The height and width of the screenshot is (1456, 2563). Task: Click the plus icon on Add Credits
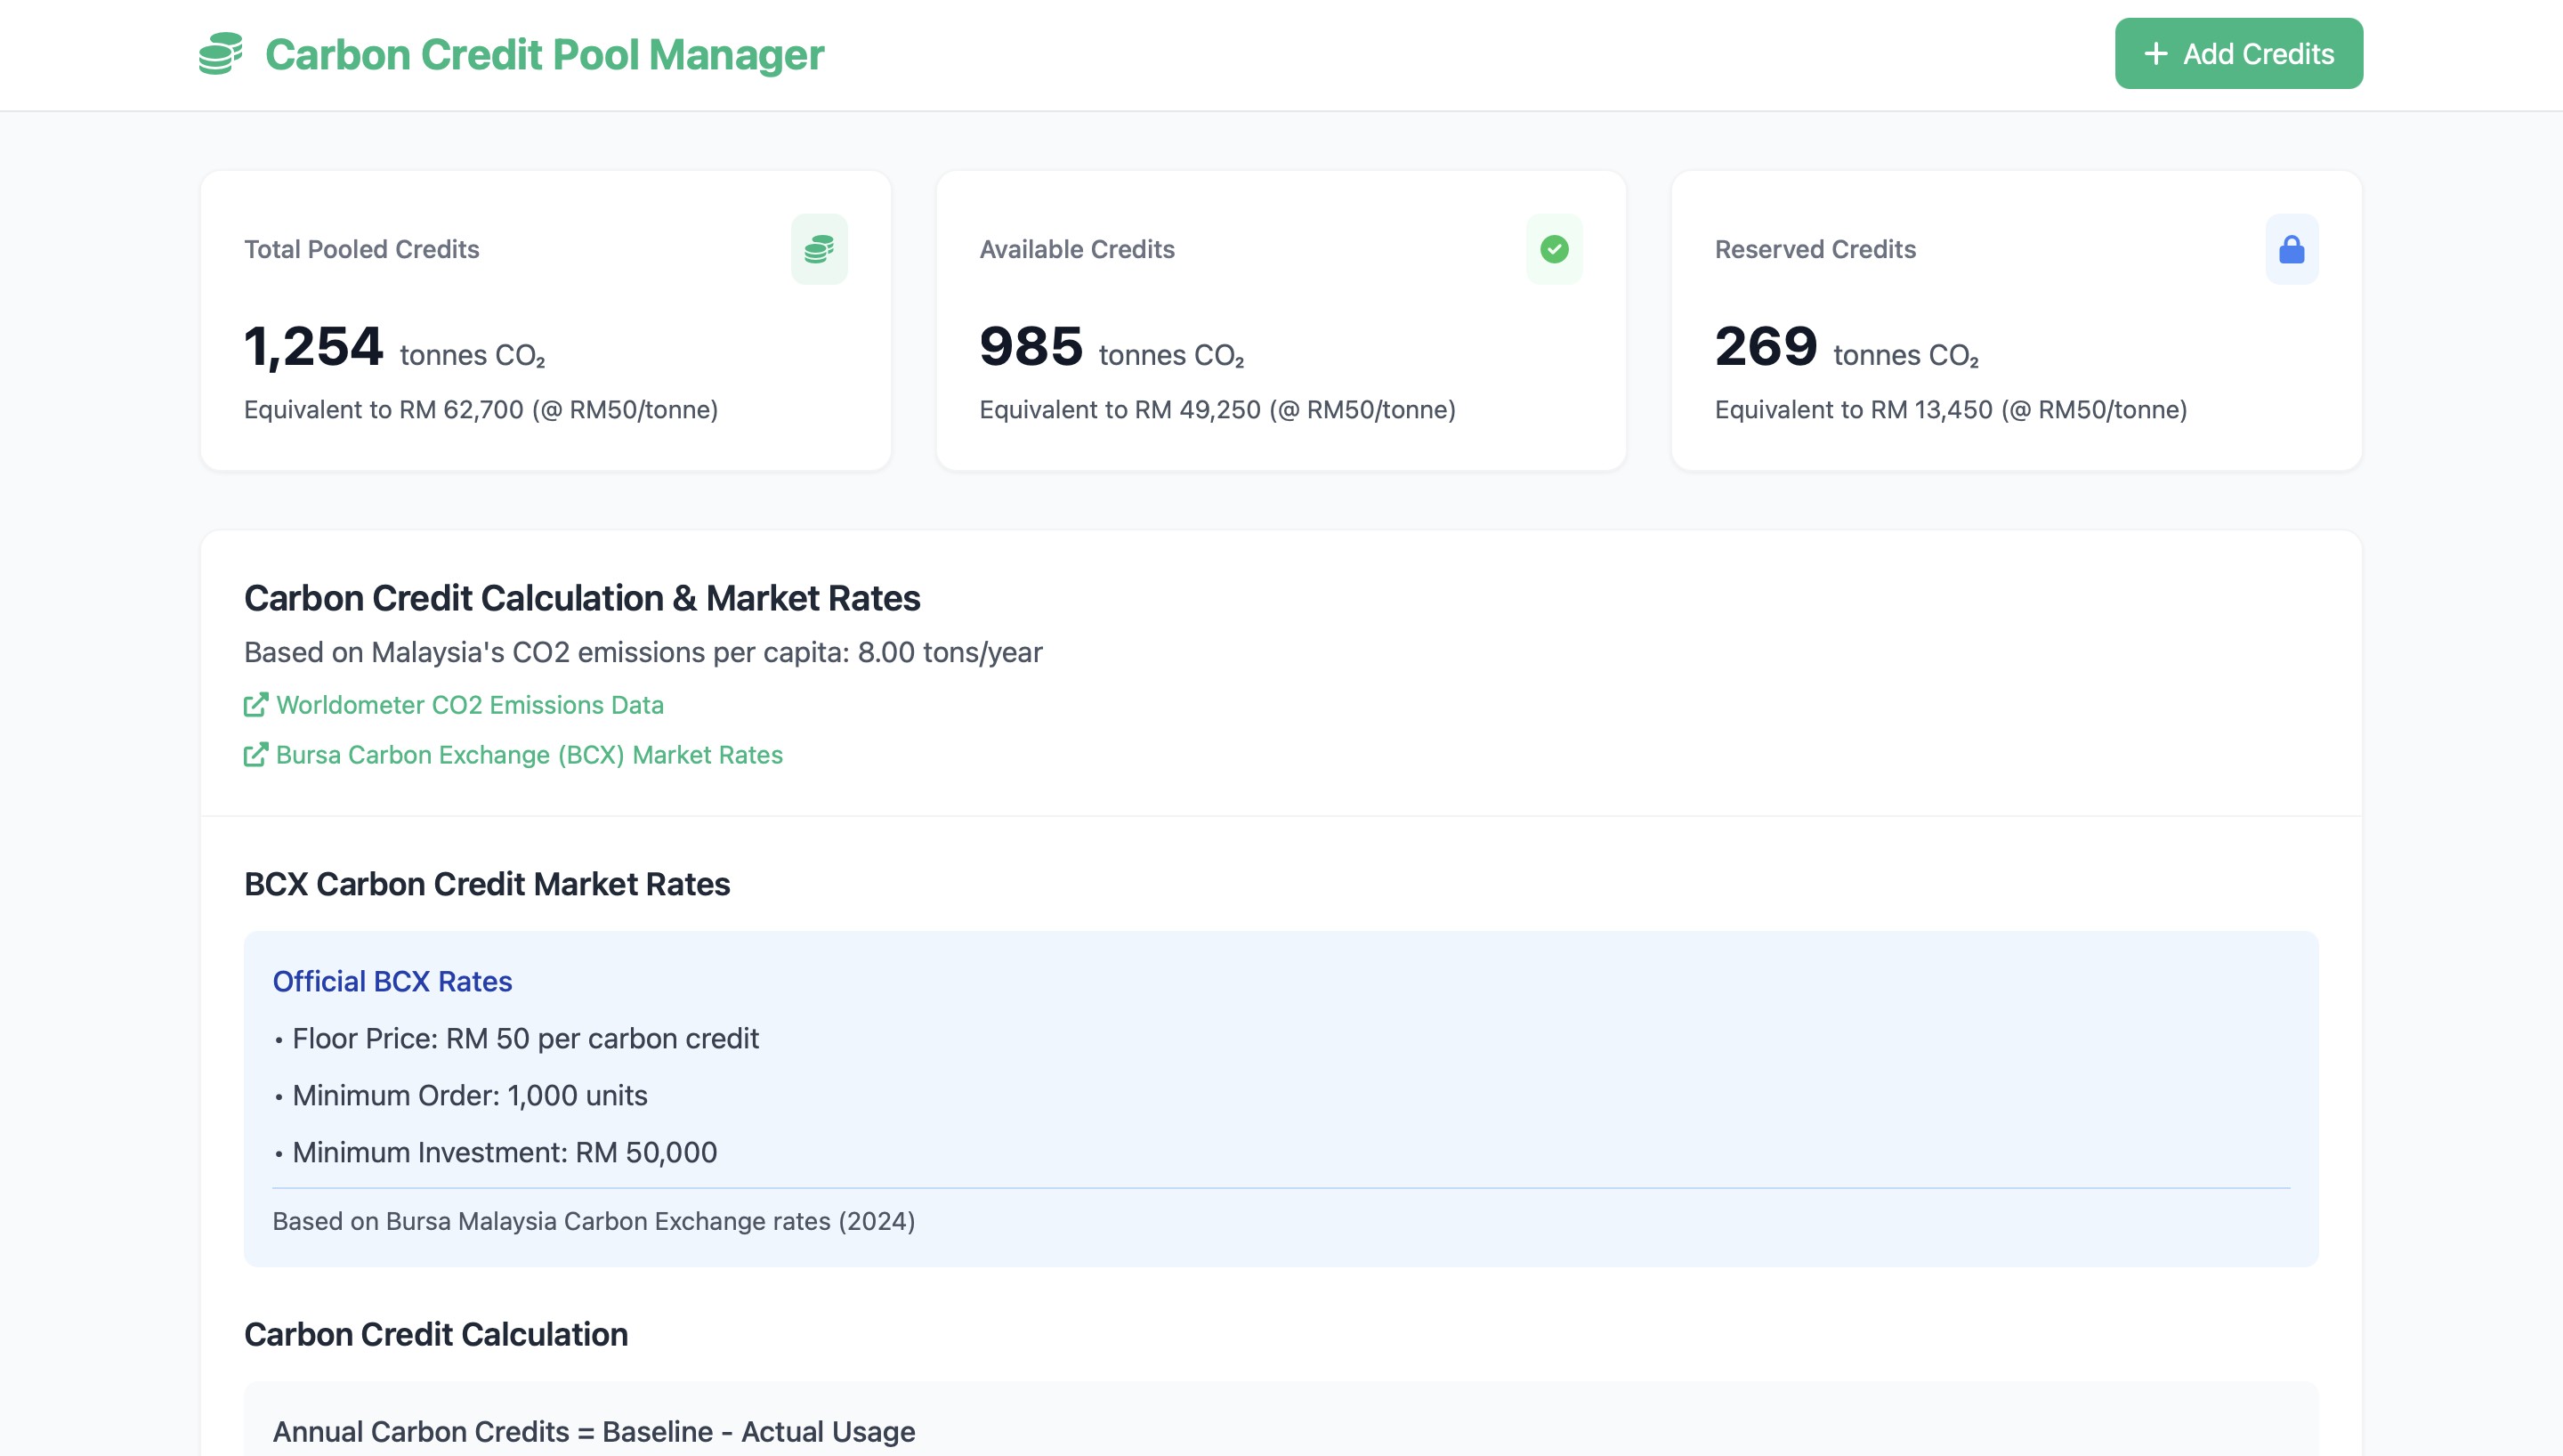(2156, 54)
